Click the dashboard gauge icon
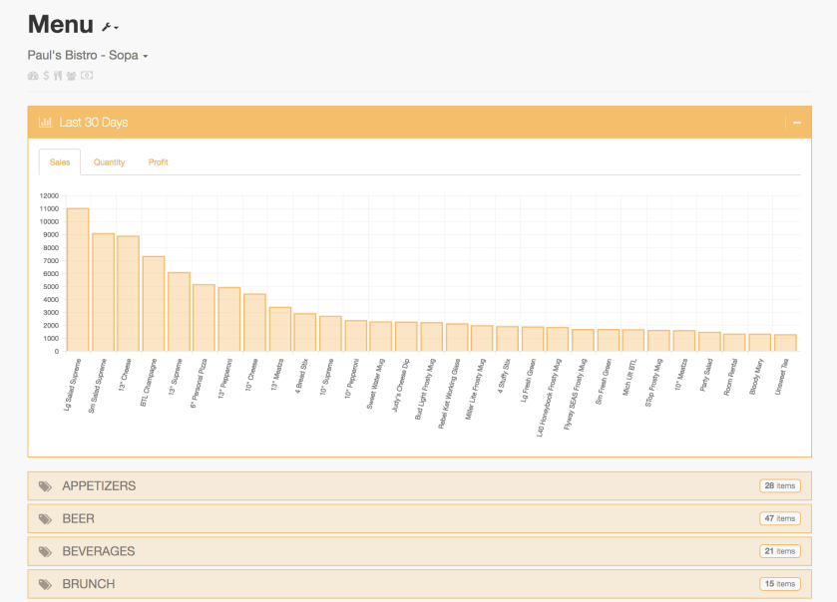This screenshot has height=602, width=837. (33, 76)
